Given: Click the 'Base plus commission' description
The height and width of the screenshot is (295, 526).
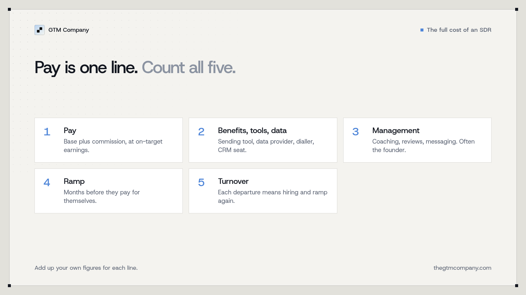Looking at the screenshot, I should coord(113,146).
